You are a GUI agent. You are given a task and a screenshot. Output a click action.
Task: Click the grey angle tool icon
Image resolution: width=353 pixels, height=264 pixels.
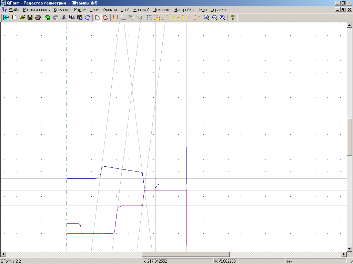pyautogui.click(x=123, y=18)
